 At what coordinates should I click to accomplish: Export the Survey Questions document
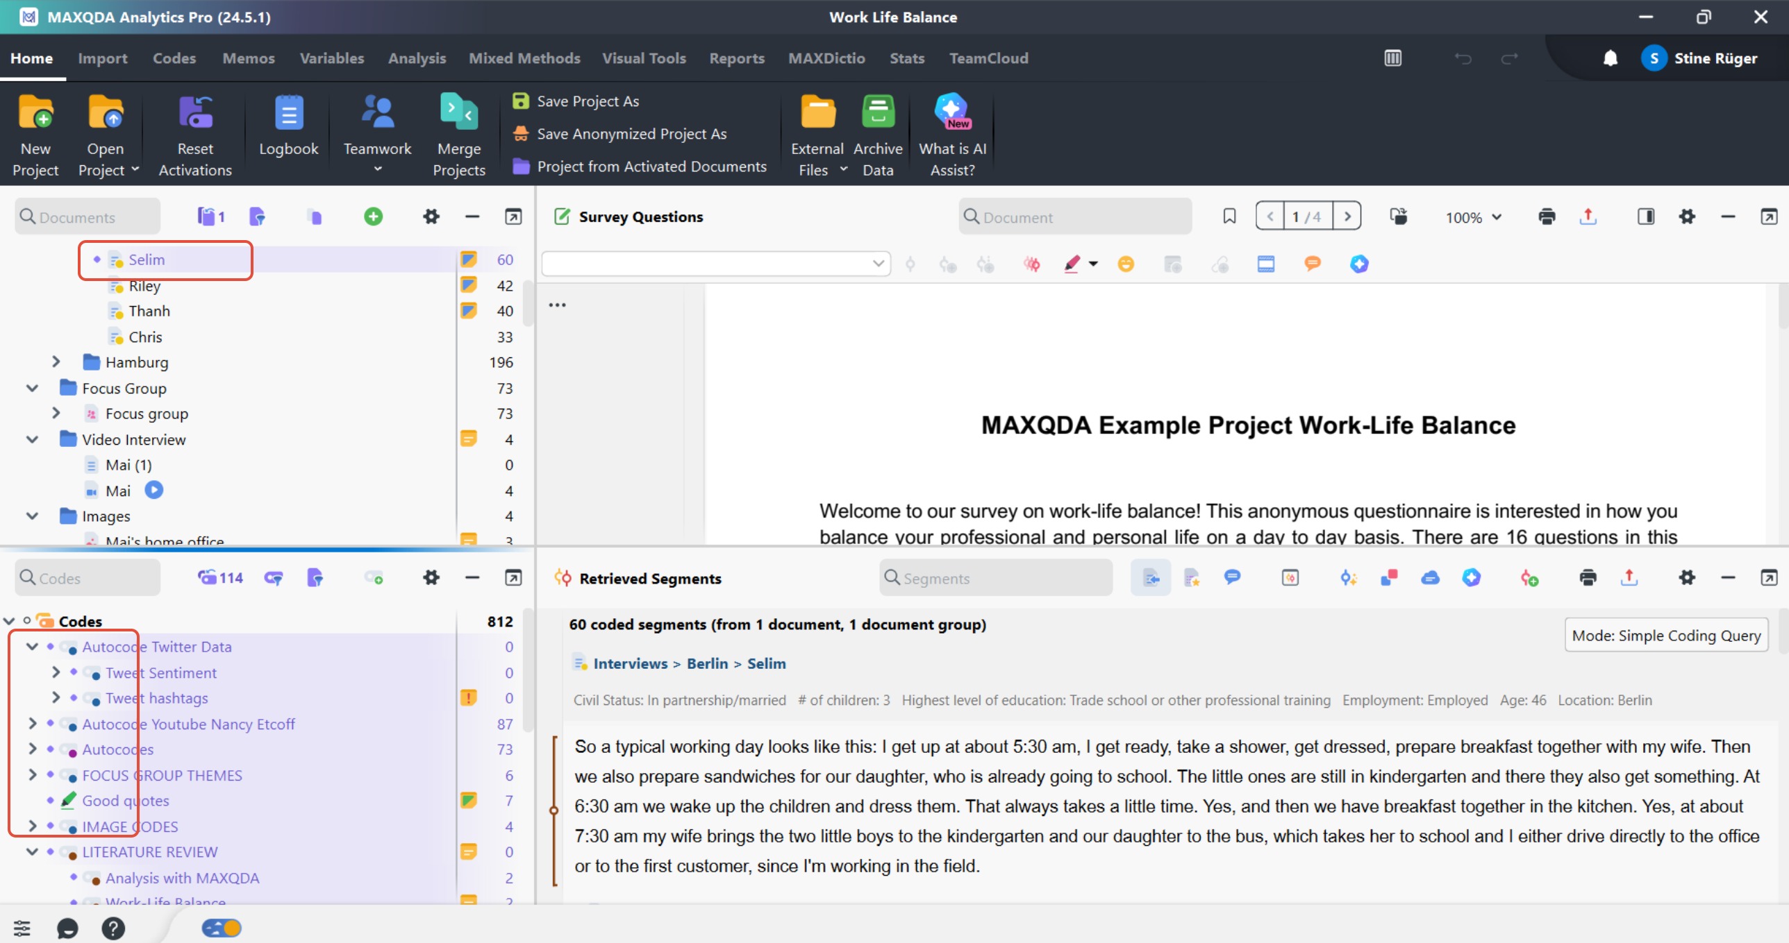pos(1588,216)
